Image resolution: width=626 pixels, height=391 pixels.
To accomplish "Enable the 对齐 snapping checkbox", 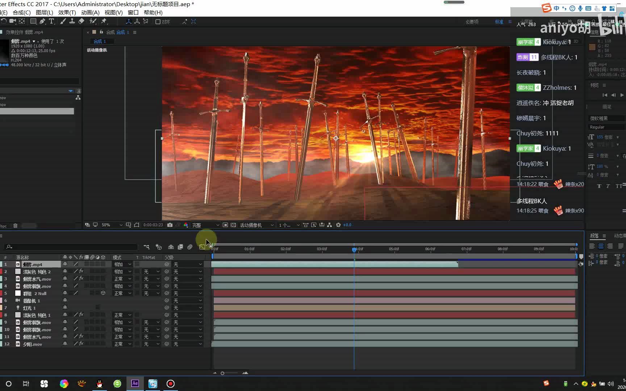I will 158,22.
